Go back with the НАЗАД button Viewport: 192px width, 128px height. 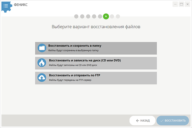click(142, 120)
